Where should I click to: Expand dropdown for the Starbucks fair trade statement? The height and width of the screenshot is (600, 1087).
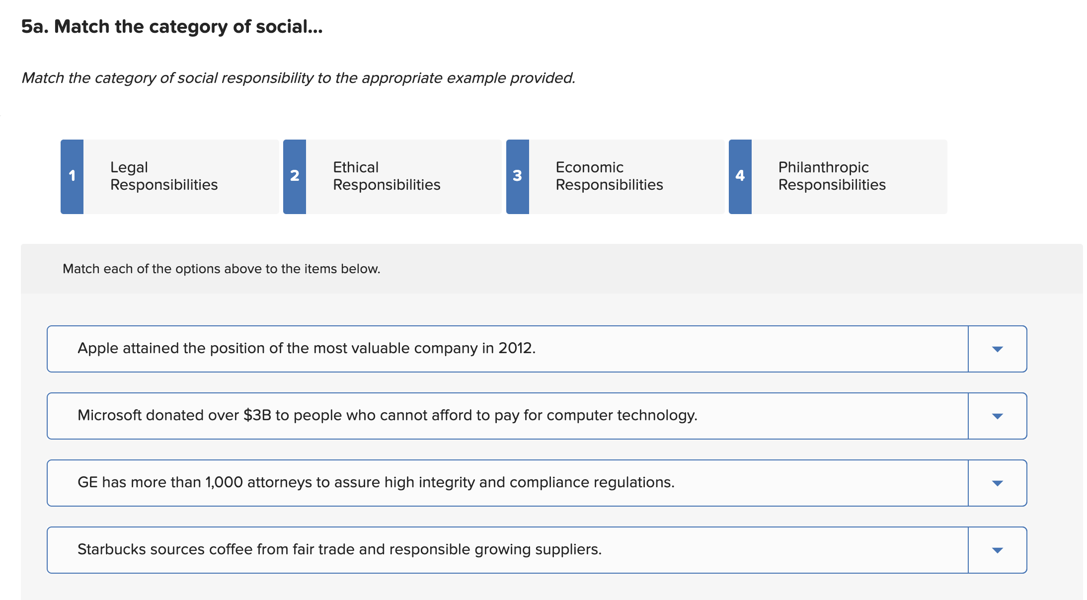pyautogui.click(x=997, y=550)
